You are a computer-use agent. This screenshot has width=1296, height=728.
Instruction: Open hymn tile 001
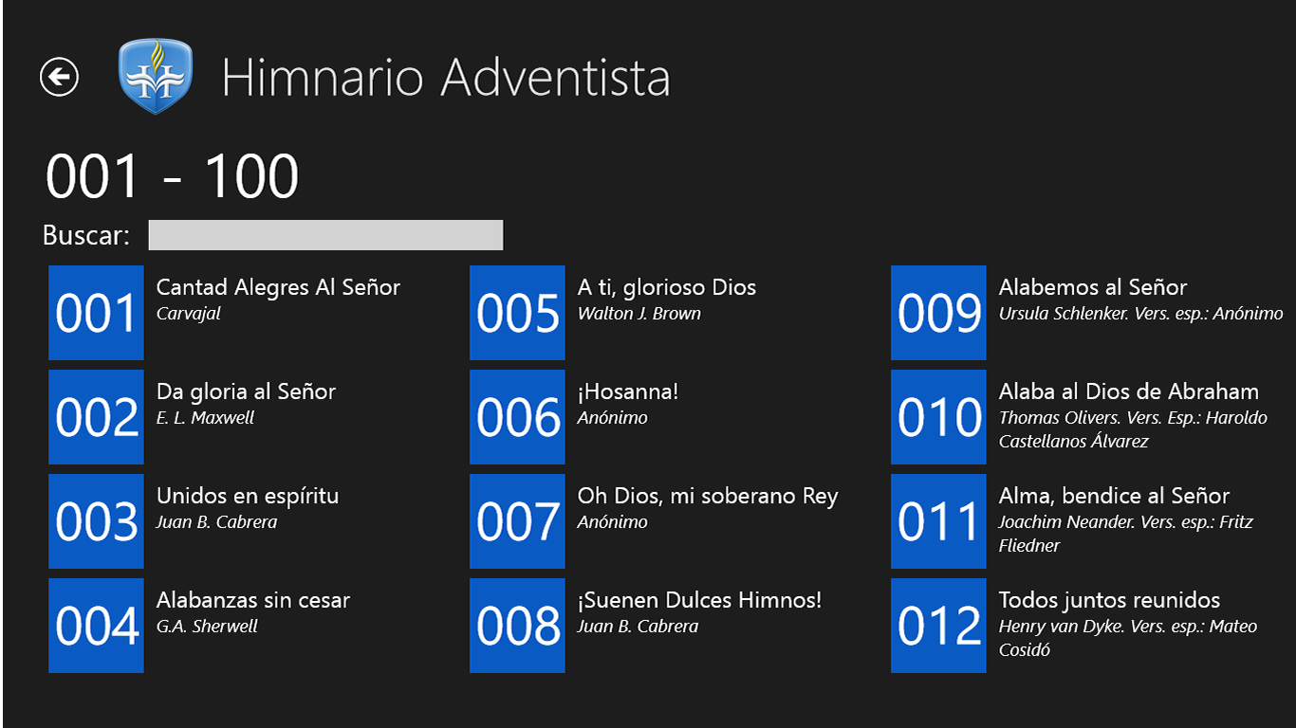pos(96,313)
